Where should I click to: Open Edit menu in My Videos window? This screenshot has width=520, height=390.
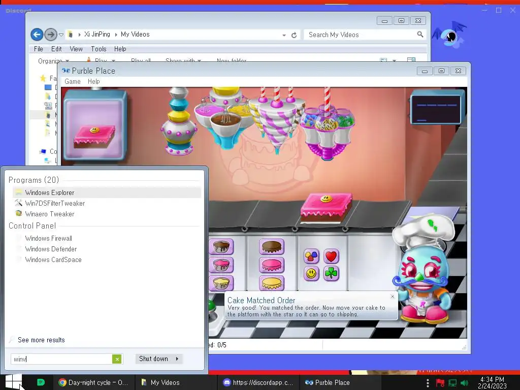pos(56,49)
